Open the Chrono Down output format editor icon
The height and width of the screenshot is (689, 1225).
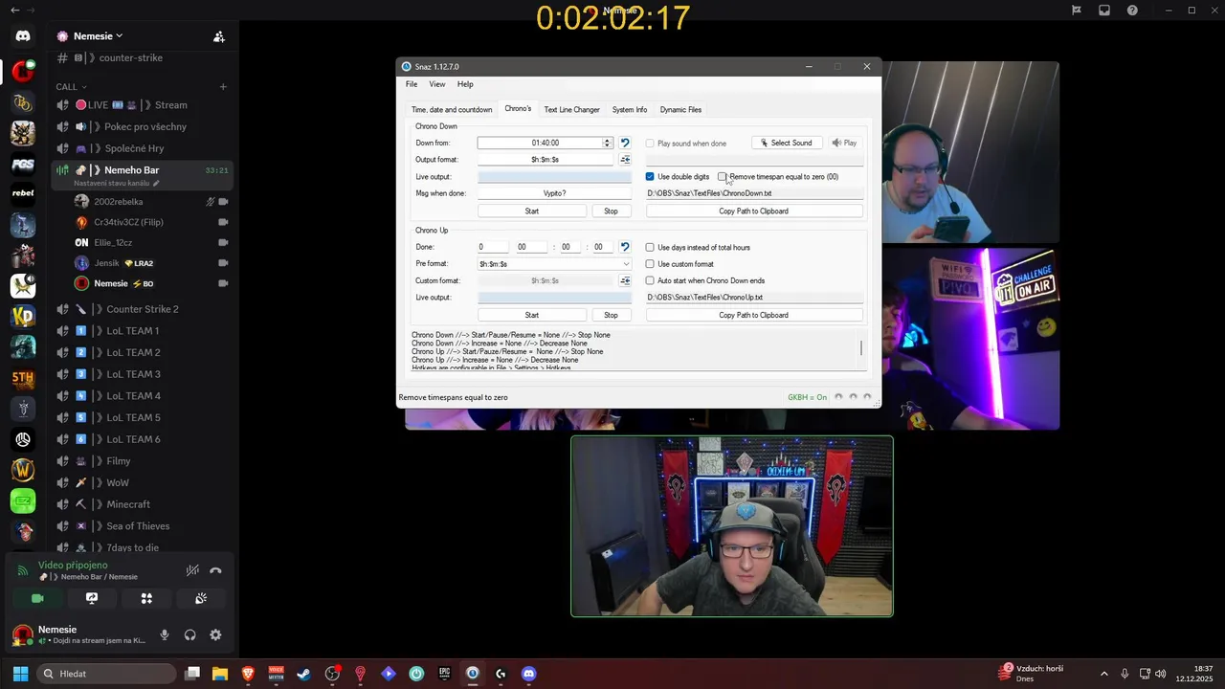[x=625, y=160]
